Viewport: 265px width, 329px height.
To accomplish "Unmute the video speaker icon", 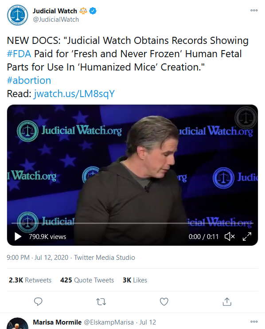I will pyautogui.click(x=230, y=236).
